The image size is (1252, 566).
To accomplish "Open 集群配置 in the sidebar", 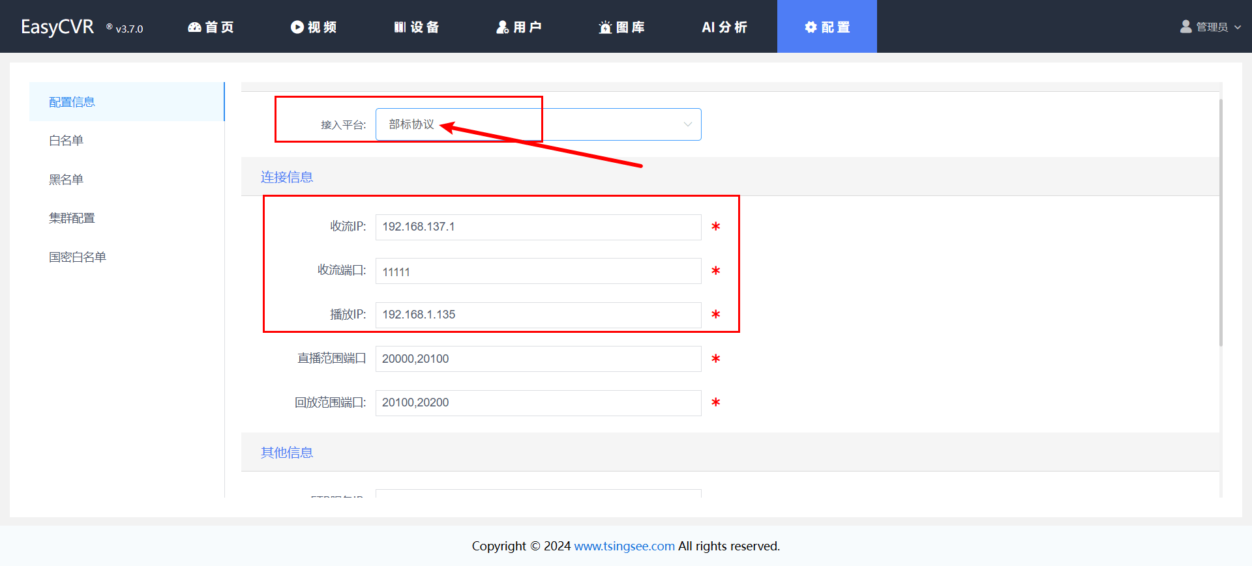I will click(x=72, y=218).
